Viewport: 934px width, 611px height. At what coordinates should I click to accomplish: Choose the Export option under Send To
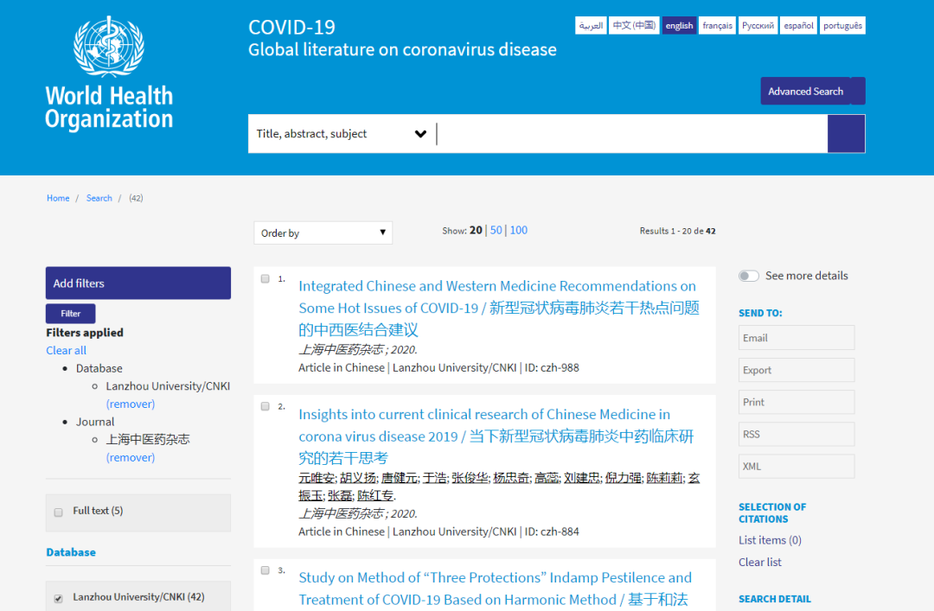[x=796, y=370]
